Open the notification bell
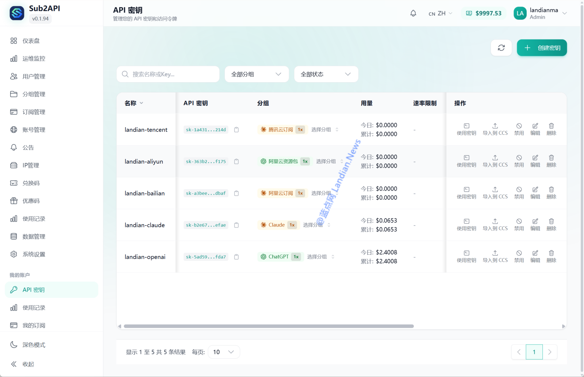The width and height of the screenshot is (584, 377). pyautogui.click(x=413, y=14)
